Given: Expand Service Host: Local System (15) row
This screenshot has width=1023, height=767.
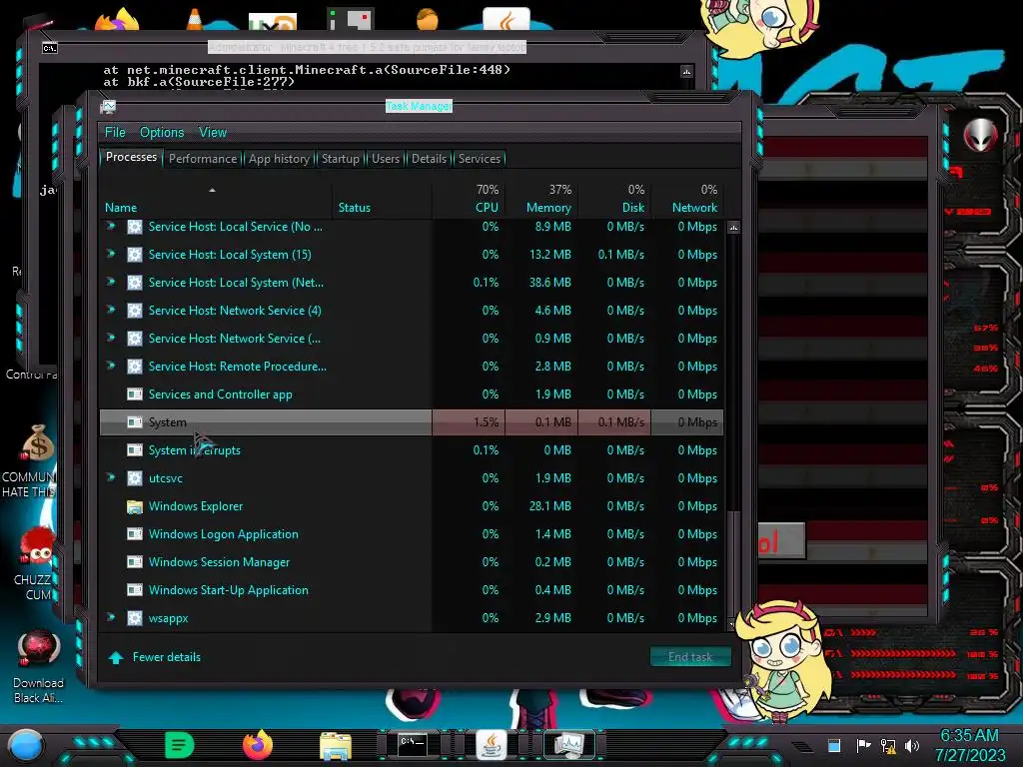Looking at the screenshot, I should tap(111, 254).
